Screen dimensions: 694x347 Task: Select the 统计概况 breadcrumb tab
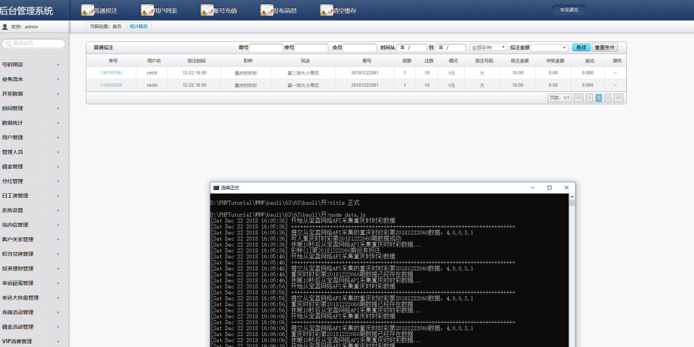coord(139,26)
